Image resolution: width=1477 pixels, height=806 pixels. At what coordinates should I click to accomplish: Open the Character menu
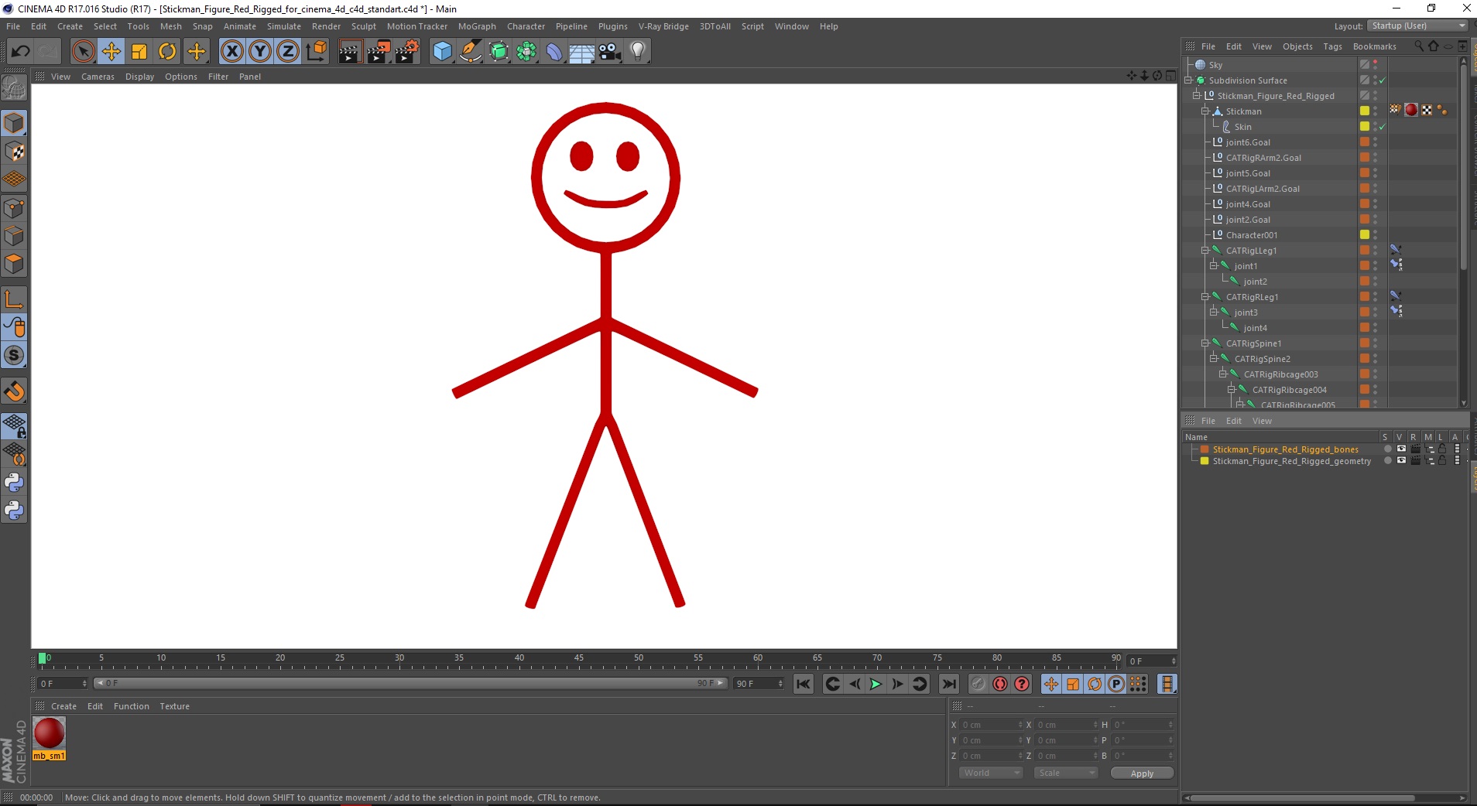(526, 26)
